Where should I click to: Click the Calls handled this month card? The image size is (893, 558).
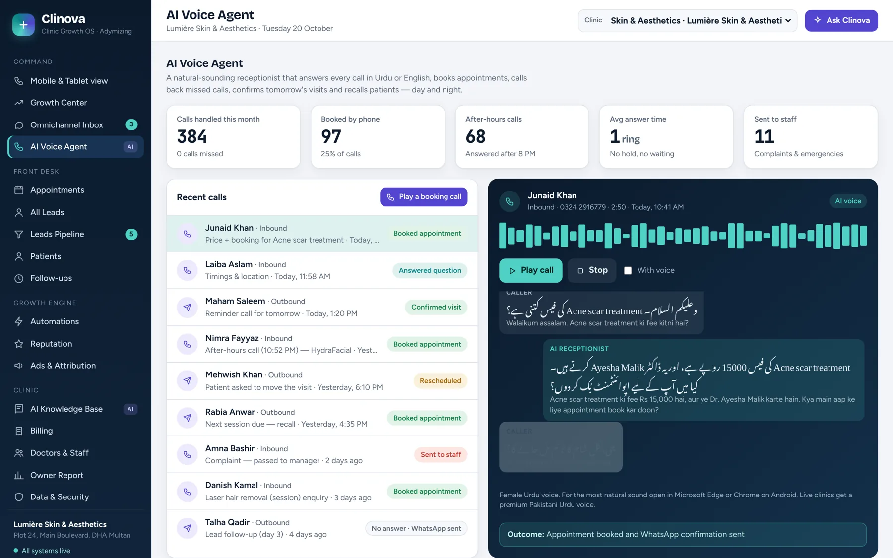[233, 136]
